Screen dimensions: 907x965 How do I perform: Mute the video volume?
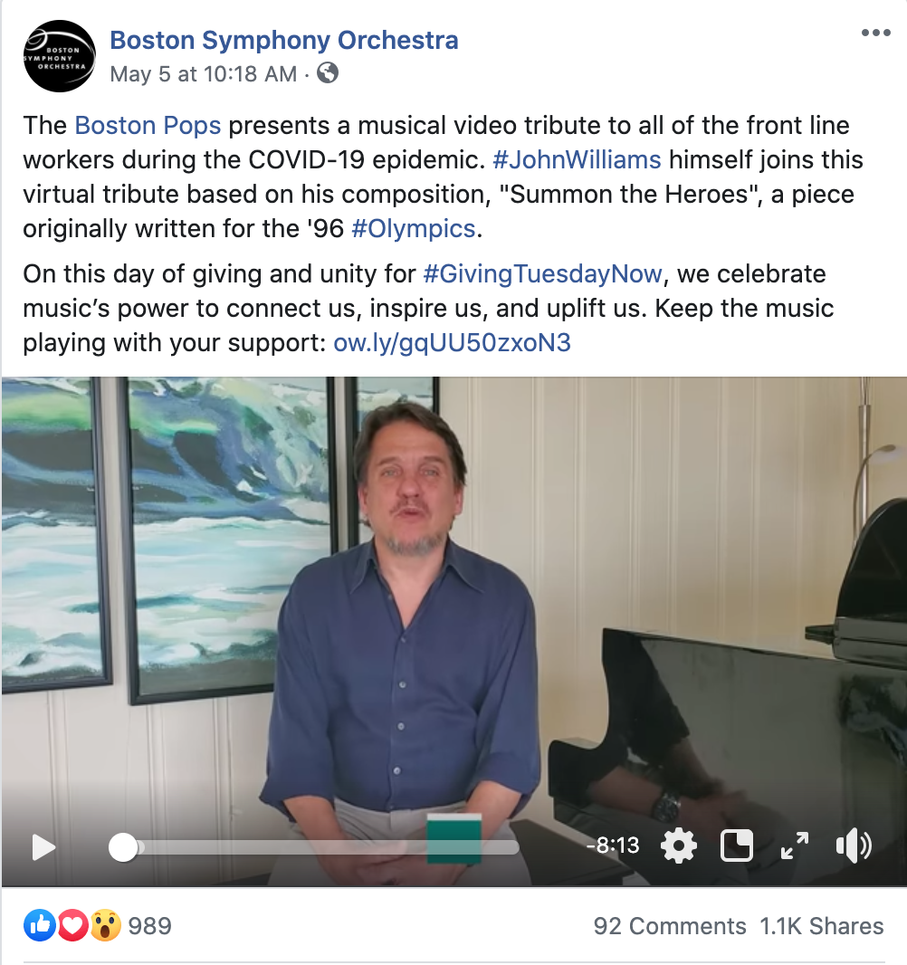click(x=854, y=846)
